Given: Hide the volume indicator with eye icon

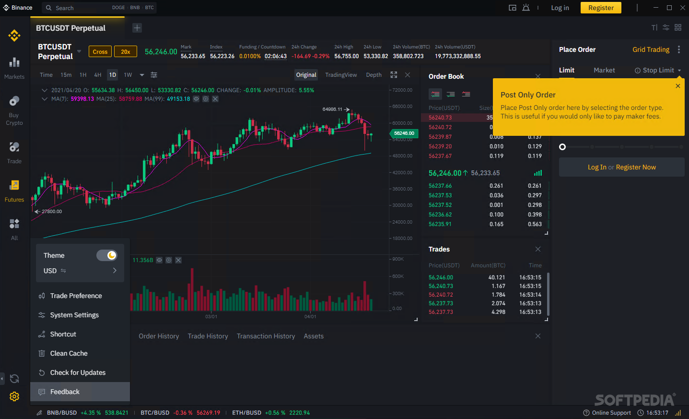Looking at the screenshot, I should click(159, 260).
